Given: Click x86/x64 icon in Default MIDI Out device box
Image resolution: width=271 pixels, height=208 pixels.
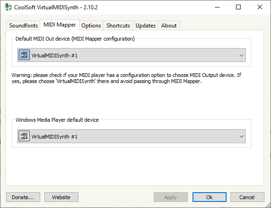Looking at the screenshot, I should pyautogui.click(x=24, y=55).
